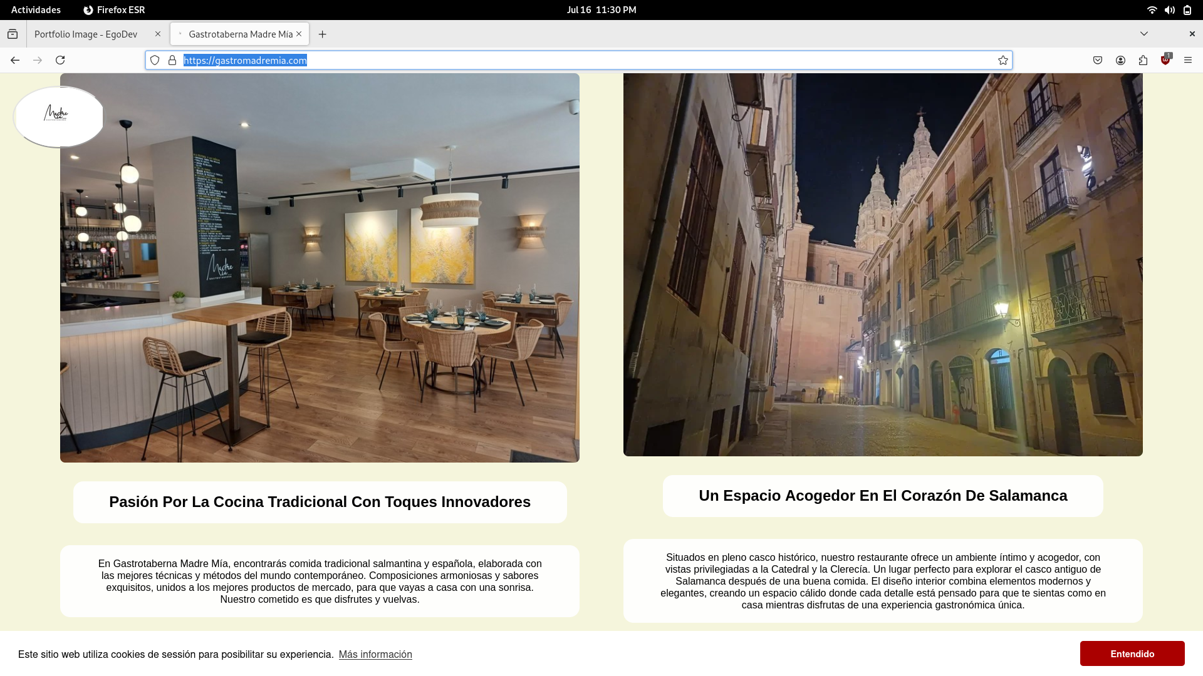This screenshot has height=676, width=1203.
Task: Open the Firefox account icon
Action: 1120,60
